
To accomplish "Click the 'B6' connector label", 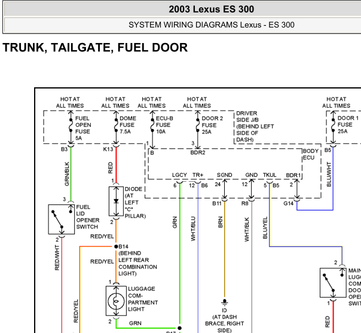I will click(204, 185).
